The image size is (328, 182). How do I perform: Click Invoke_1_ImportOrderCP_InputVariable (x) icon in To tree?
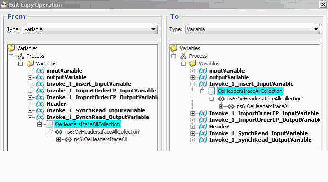[203, 114]
